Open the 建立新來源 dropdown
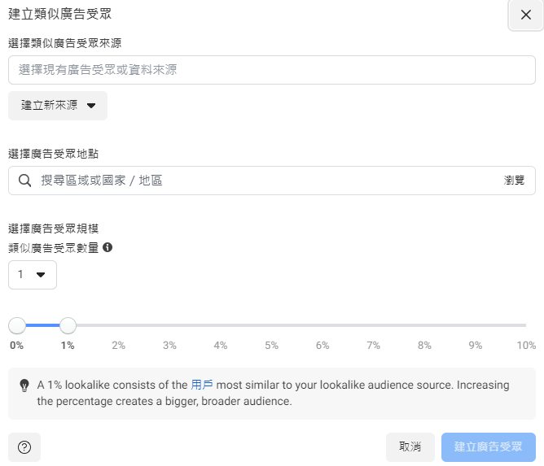Viewport: 544px width, 466px height. pyautogui.click(x=58, y=106)
